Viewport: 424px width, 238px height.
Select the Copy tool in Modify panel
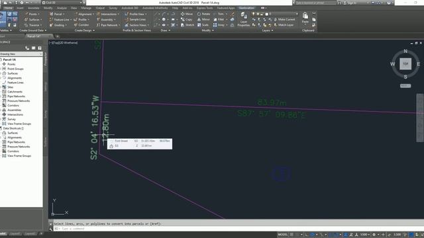point(186,19)
